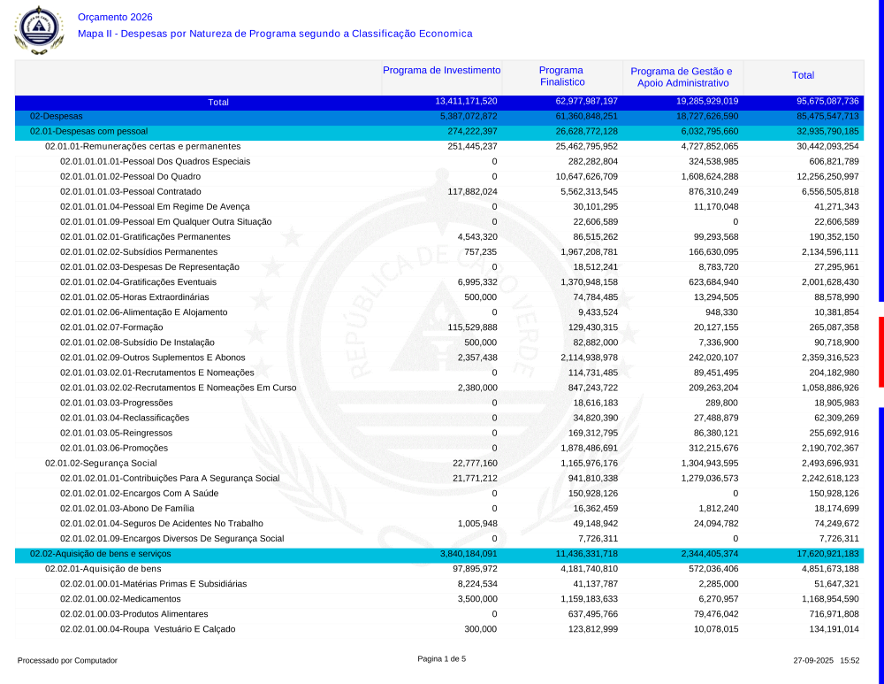Screen dimensions: 884x684
Task: Select the 'Programa Finalistico' column header
Action: tap(560, 76)
